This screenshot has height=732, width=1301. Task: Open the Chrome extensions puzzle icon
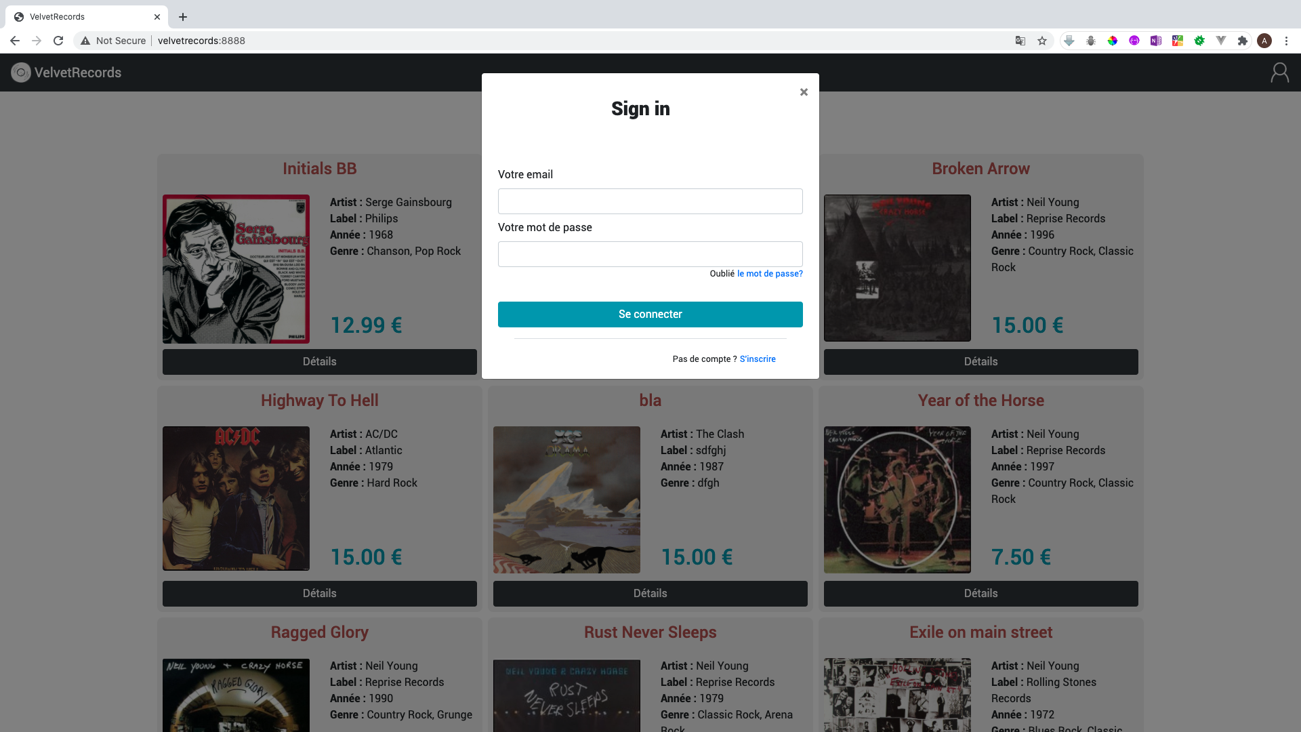point(1243,41)
